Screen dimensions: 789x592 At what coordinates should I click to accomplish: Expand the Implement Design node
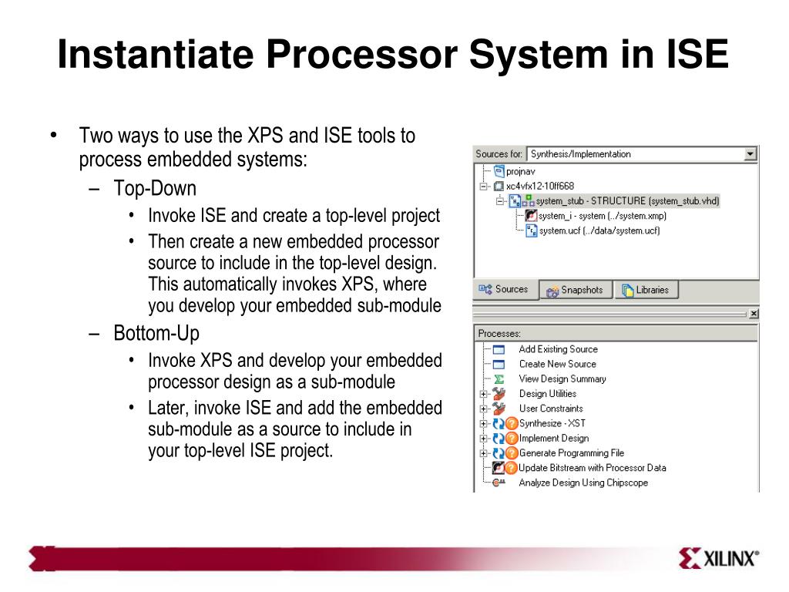coord(484,439)
